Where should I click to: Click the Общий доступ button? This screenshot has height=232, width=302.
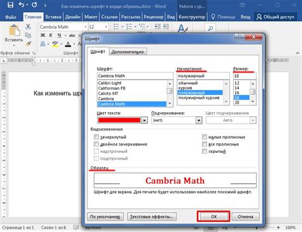[275, 17]
